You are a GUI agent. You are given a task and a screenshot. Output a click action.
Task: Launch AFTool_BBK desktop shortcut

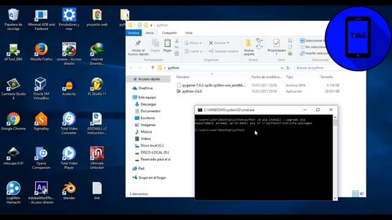pos(13,53)
